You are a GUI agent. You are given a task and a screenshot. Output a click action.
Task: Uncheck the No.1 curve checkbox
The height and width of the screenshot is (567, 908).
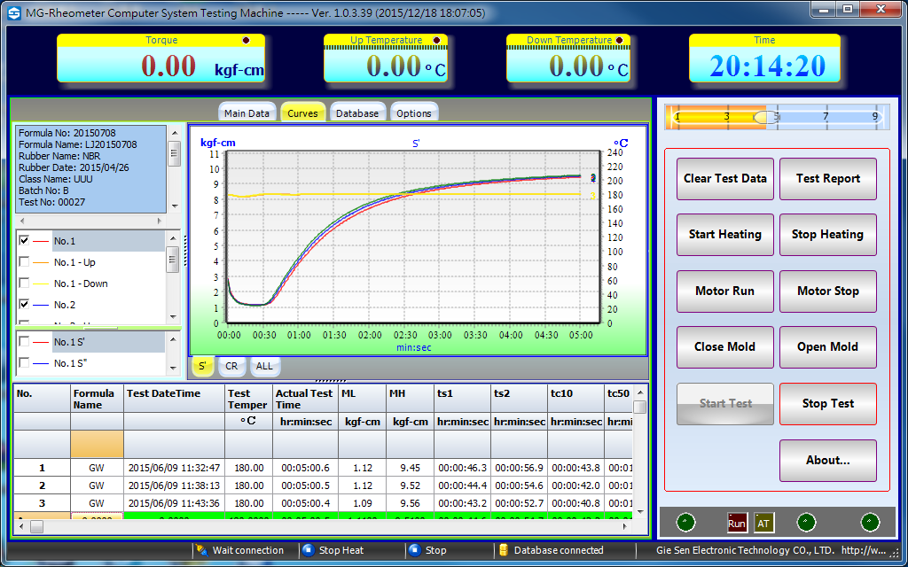[x=25, y=241]
